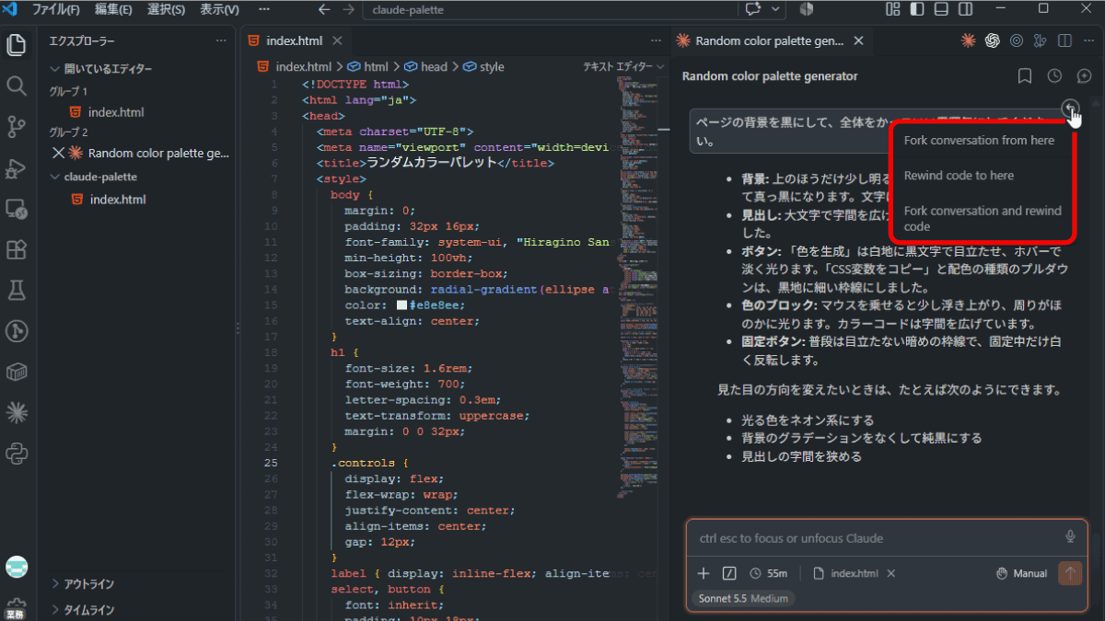Open the 編集(E) menu
The image size is (1105, 621).
click(113, 9)
